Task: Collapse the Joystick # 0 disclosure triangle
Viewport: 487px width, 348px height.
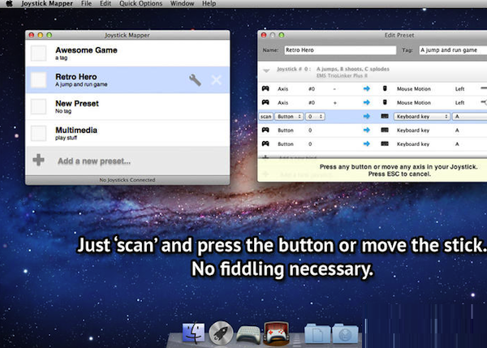Action: pyautogui.click(x=266, y=71)
